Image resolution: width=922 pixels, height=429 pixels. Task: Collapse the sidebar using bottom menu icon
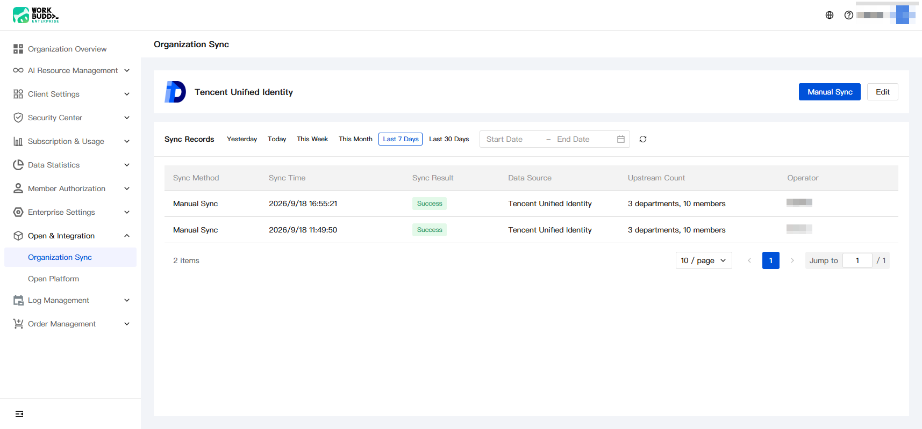click(19, 414)
